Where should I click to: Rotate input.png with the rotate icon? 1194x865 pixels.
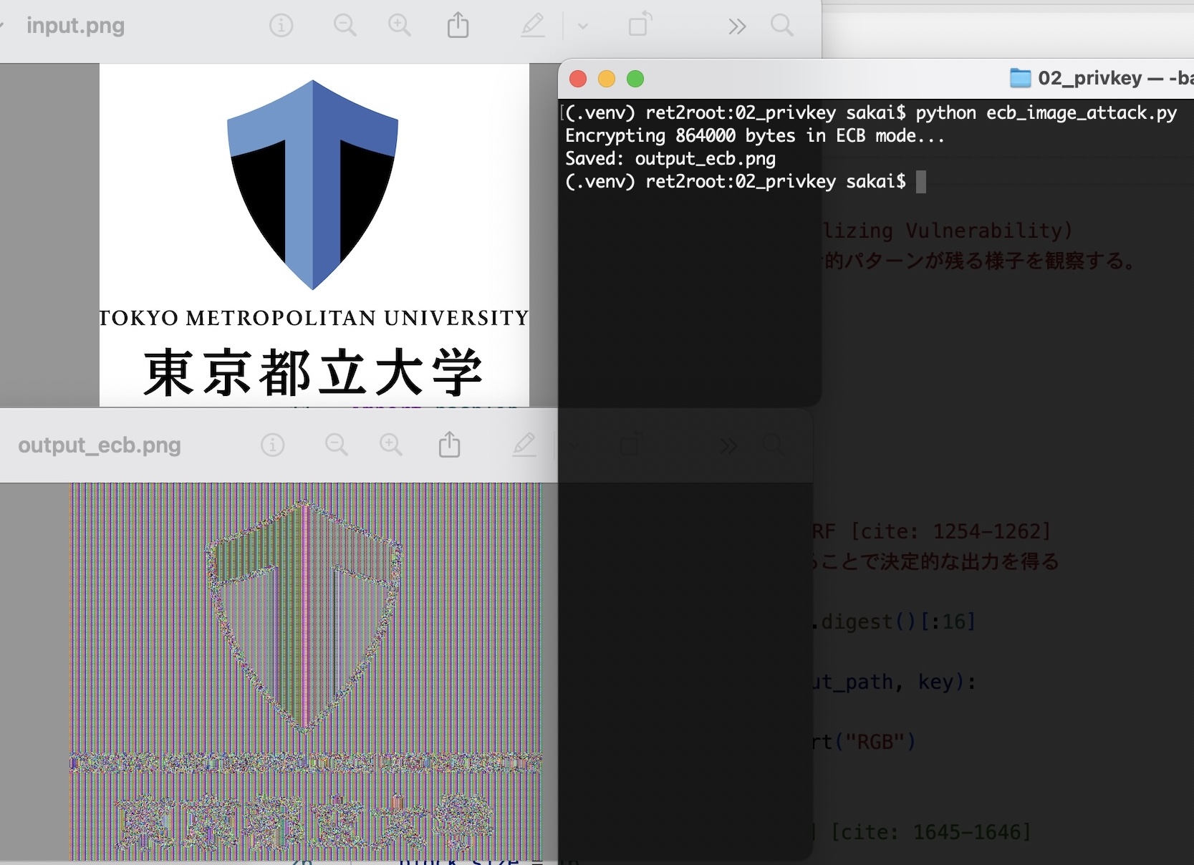(640, 25)
